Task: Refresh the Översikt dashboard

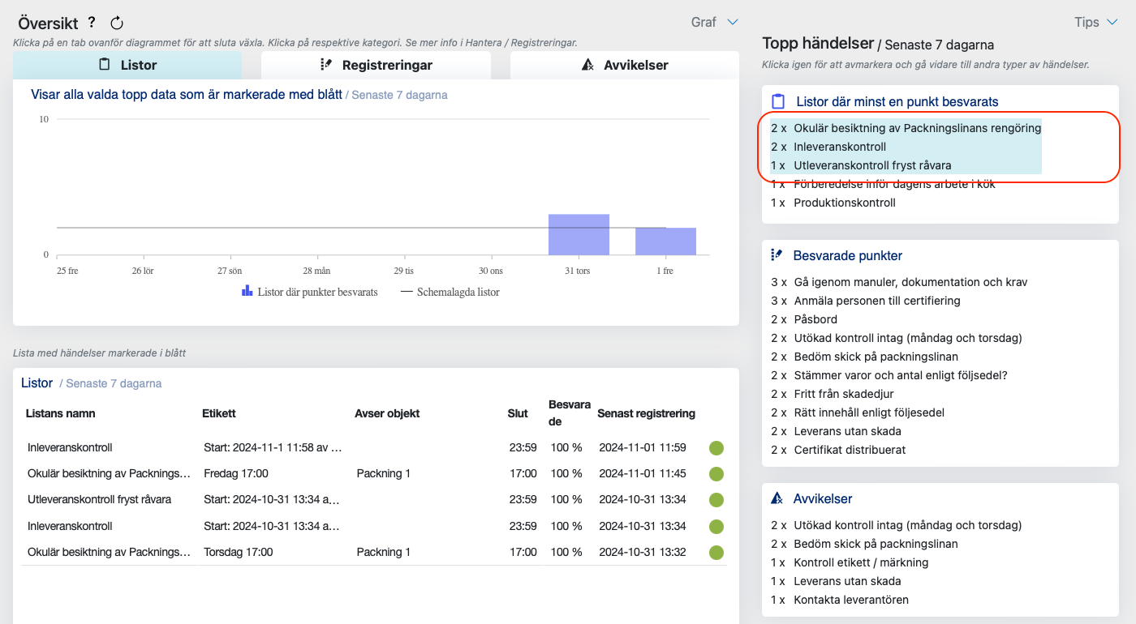Action: [117, 24]
